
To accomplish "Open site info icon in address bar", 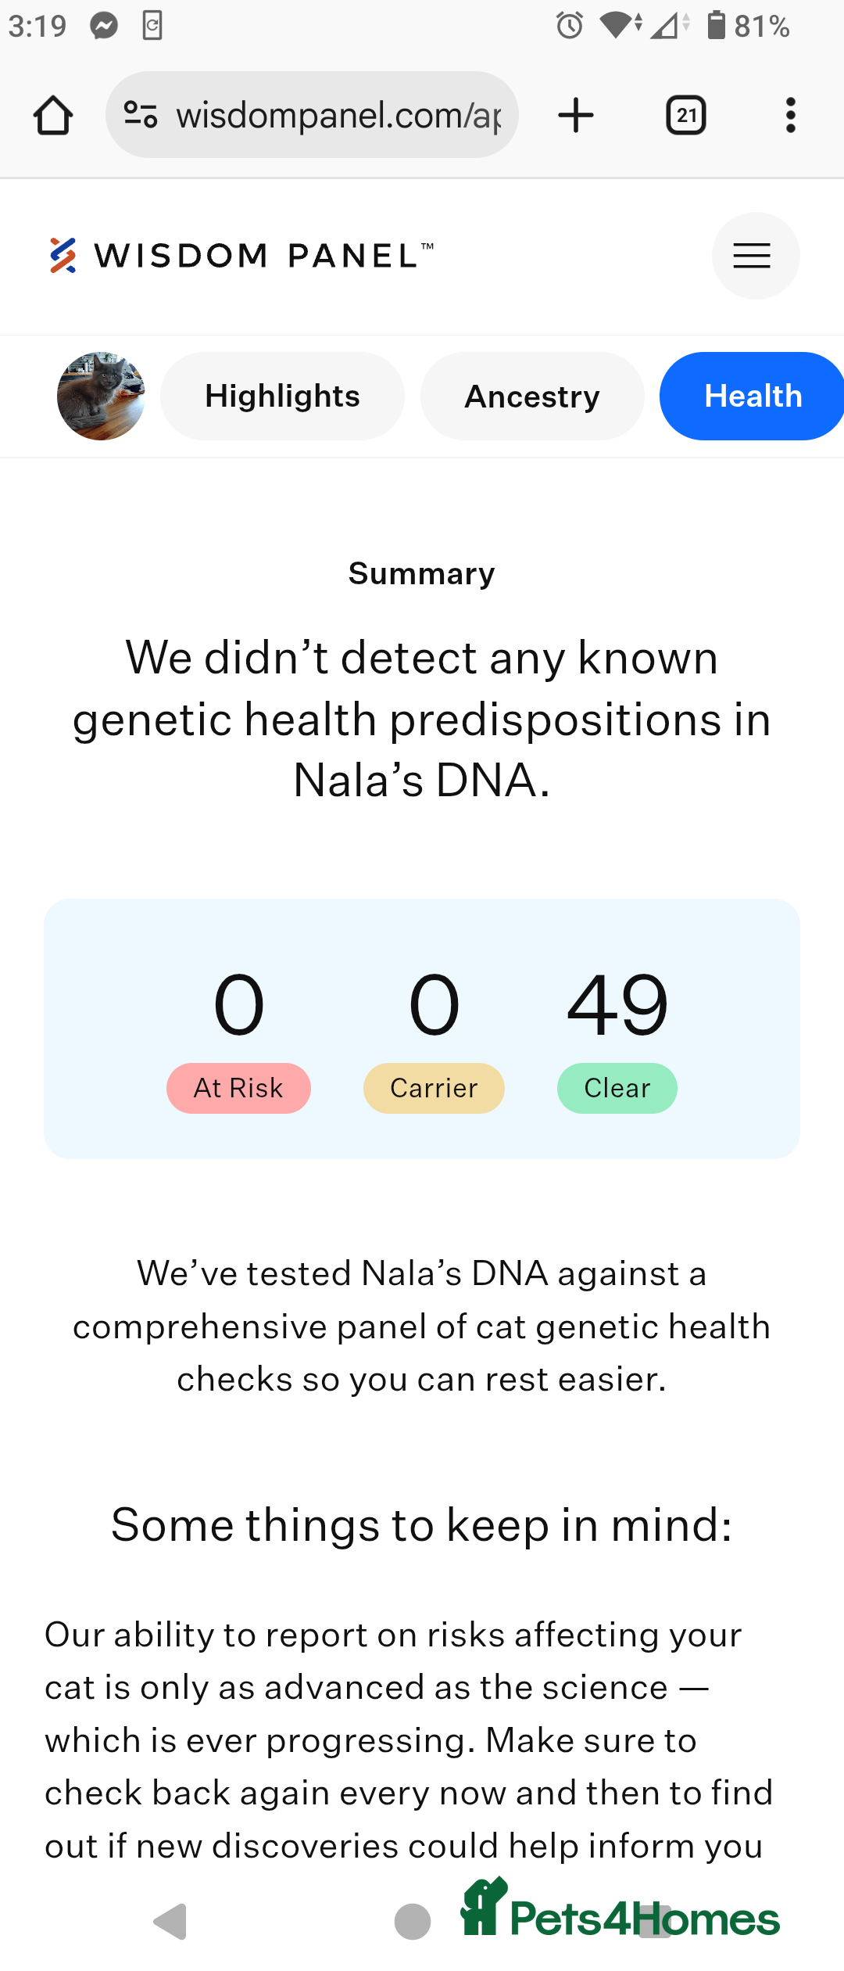I will pyautogui.click(x=141, y=115).
